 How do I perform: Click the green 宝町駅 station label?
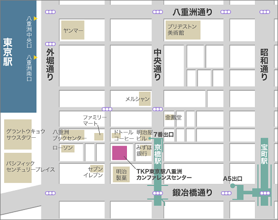pos(264,154)
